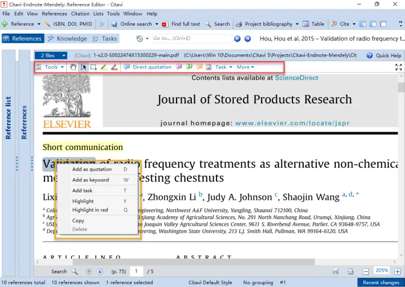
Task: Zoom out with the minus icon
Action: [x=366, y=271]
